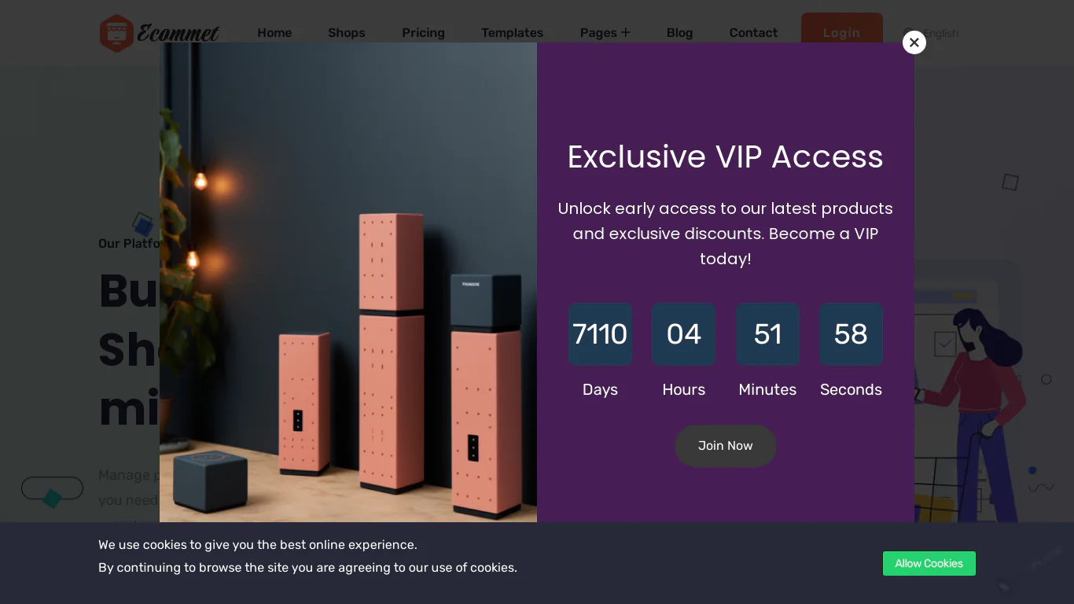1074x604 pixels.
Task: Click the Join Now button
Action: (726, 446)
